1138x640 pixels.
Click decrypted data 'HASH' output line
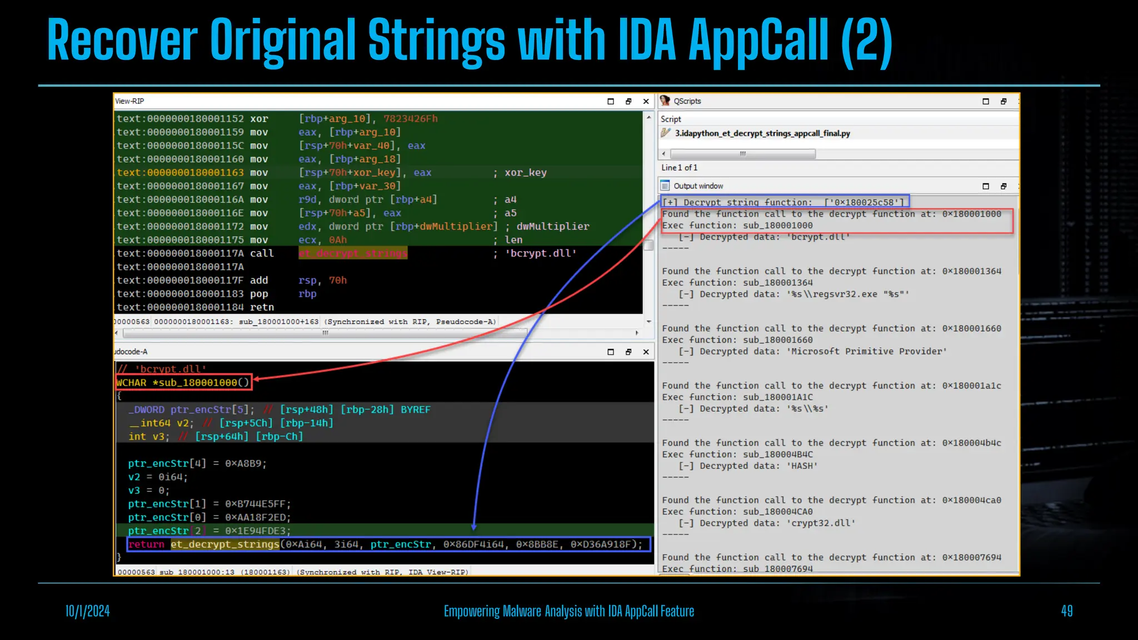(748, 466)
